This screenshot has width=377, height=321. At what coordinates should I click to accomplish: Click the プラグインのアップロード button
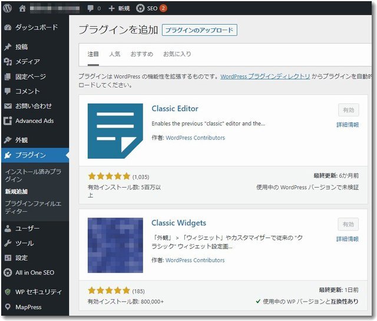200,30
